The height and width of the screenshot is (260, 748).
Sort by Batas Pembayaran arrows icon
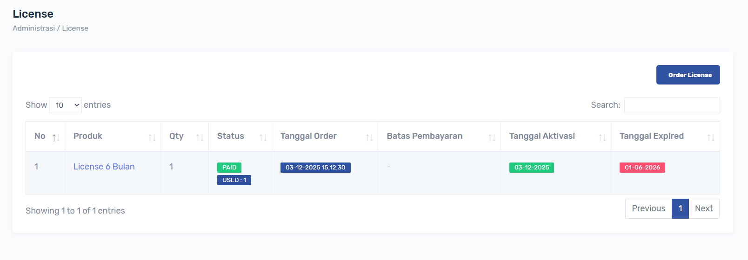click(x=492, y=137)
